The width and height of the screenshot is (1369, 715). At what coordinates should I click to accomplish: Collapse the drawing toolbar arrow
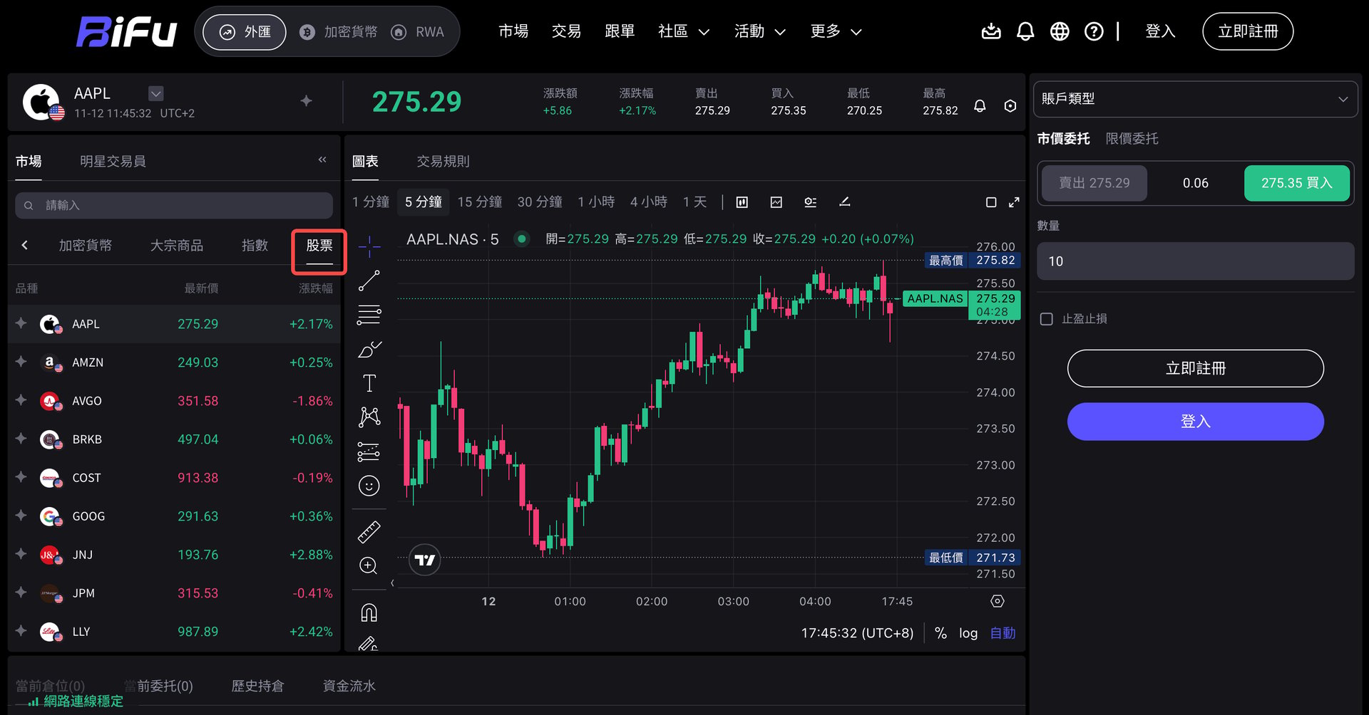tap(392, 583)
